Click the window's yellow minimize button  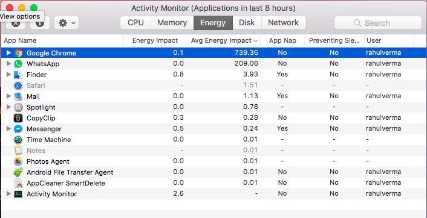pyautogui.click(x=22, y=8)
